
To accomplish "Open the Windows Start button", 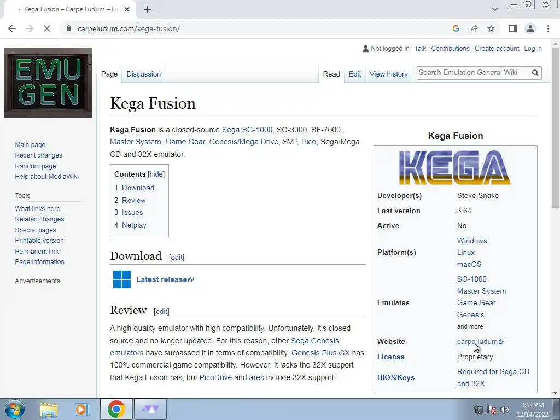I will (14, 409).
